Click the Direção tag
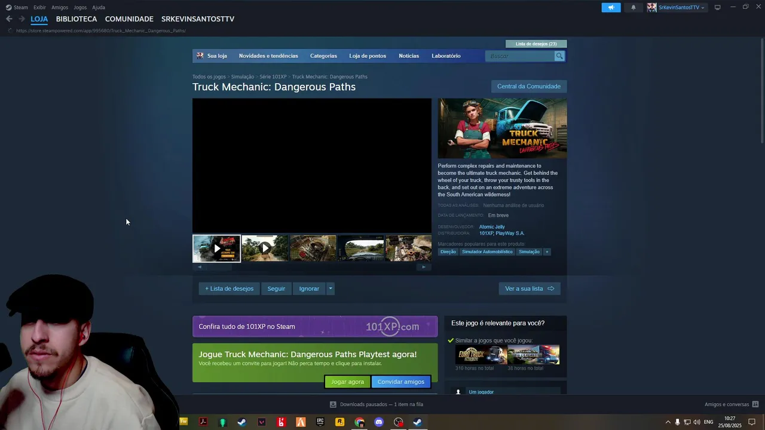 [x=448, y=252]
